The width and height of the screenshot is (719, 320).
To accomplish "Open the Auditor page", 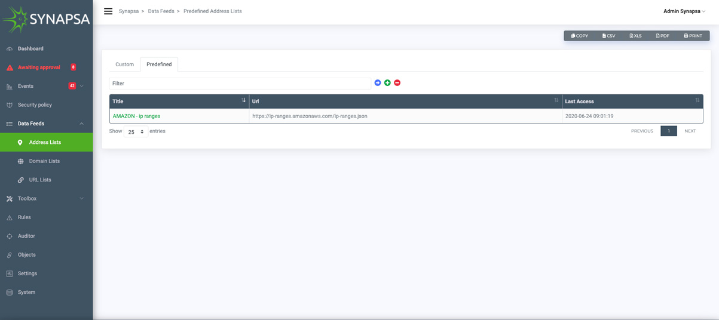I will [x=26, y=236].
